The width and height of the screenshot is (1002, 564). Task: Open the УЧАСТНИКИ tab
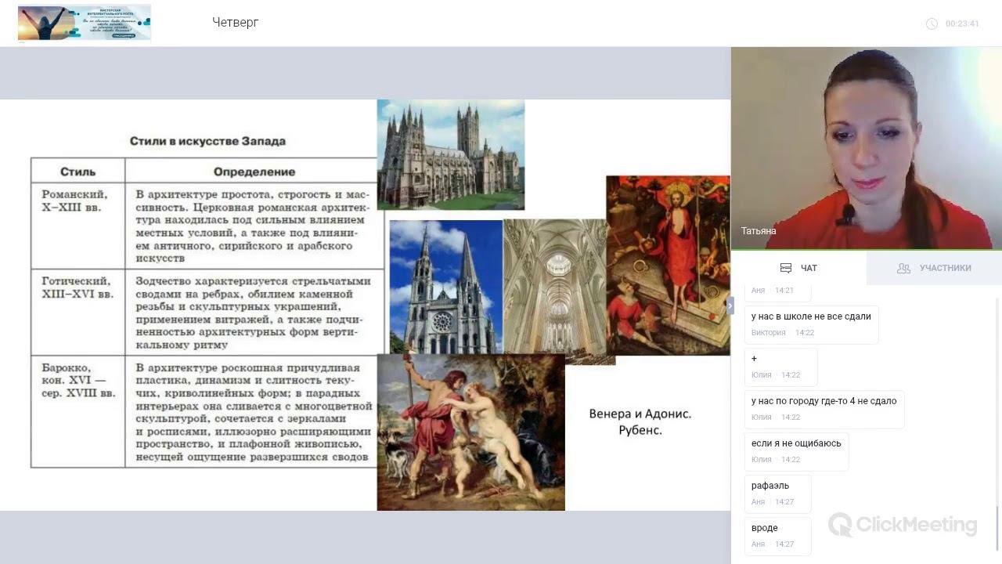[x=934, y=268]
